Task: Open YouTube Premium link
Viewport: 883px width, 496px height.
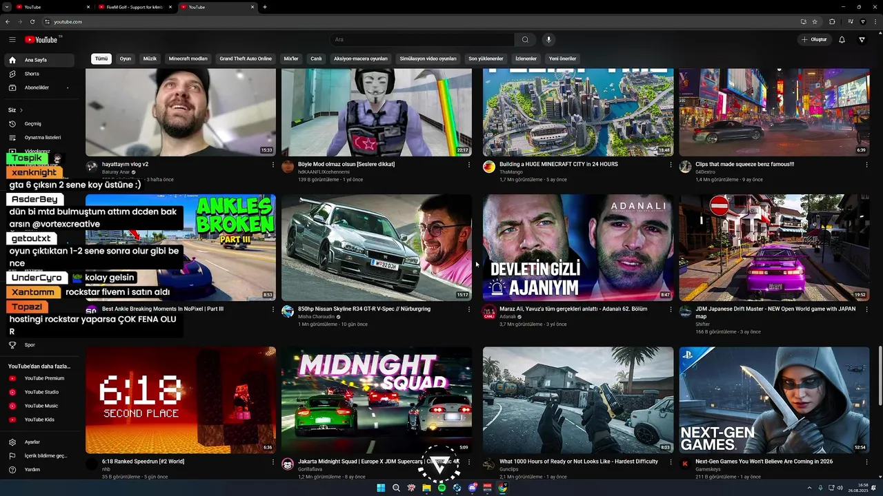Action: point(39,378)
